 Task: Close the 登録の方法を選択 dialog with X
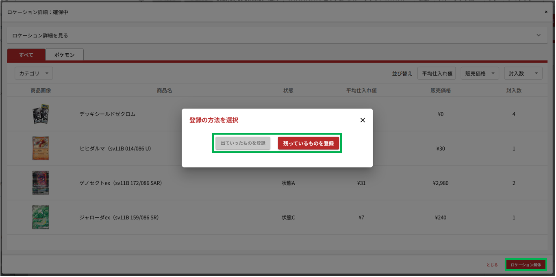363,120
